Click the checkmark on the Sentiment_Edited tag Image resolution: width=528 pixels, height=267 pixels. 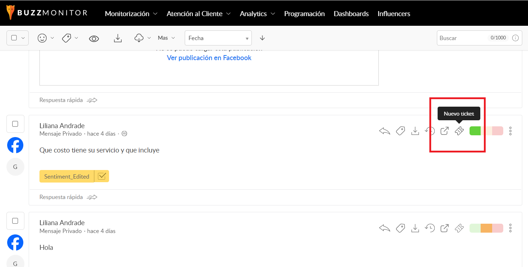(x=102, y=176)
